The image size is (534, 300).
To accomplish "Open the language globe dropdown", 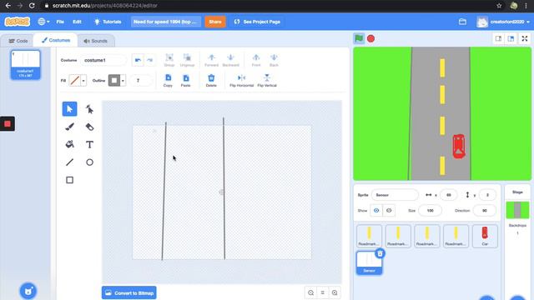I will 44,22.
